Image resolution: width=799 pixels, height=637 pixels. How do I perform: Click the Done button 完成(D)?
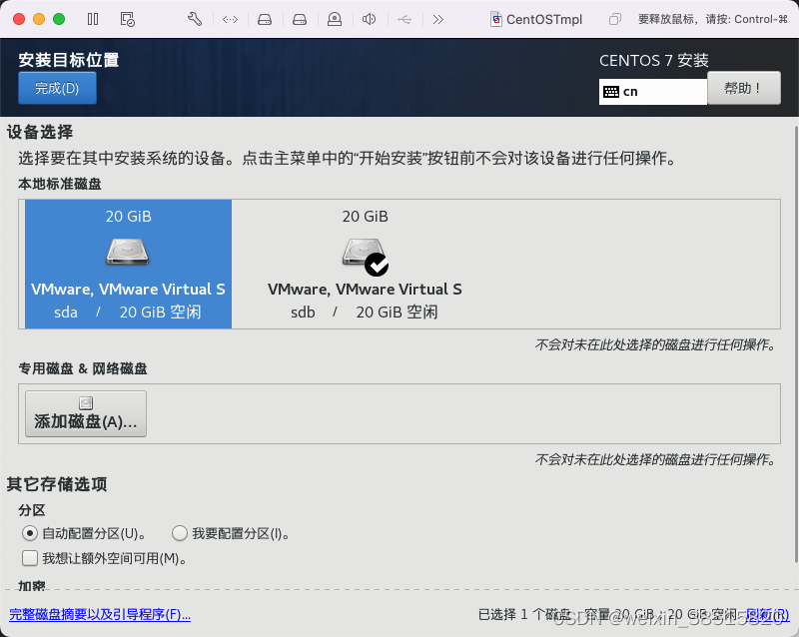coord(57,88)
